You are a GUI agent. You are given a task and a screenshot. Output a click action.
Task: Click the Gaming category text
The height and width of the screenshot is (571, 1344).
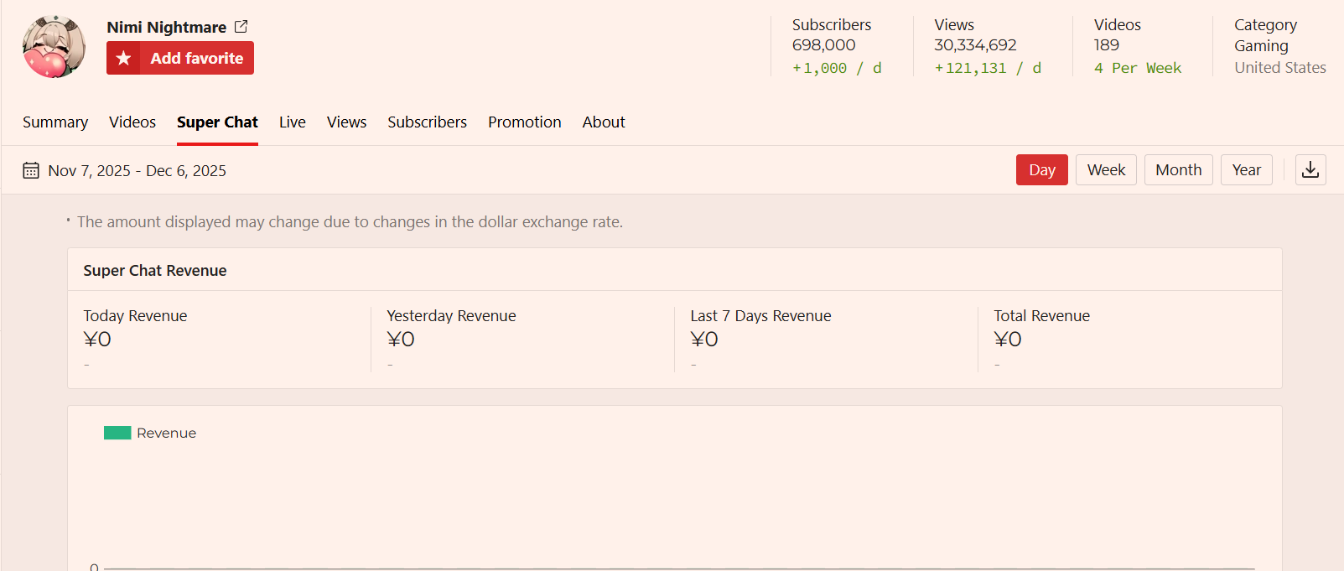(1261, 46)
